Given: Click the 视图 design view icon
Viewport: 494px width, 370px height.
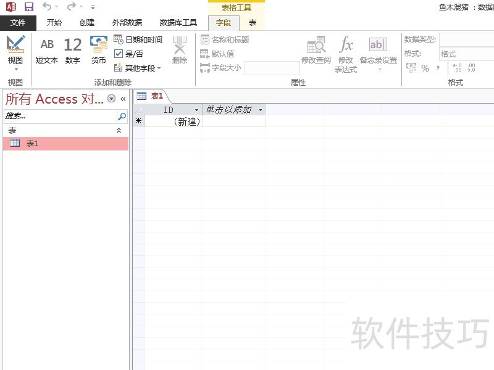Looking at the screenshot, I should point(15,44).
